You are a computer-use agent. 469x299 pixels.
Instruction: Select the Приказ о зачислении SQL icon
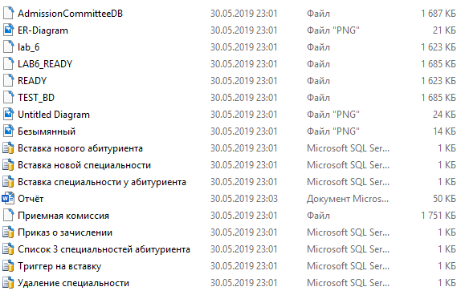click(x=8, y=232)
